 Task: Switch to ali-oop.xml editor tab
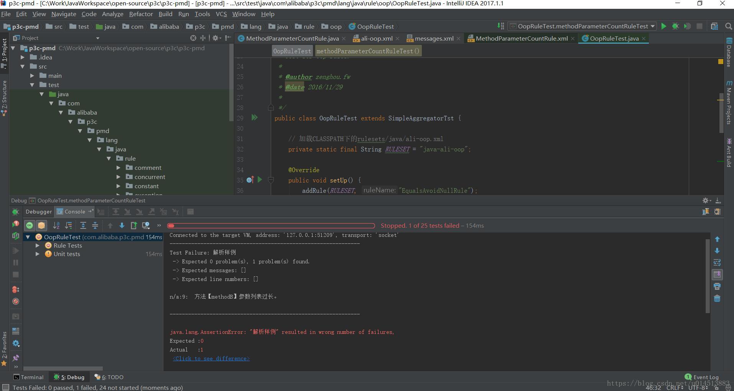(377, 38)
